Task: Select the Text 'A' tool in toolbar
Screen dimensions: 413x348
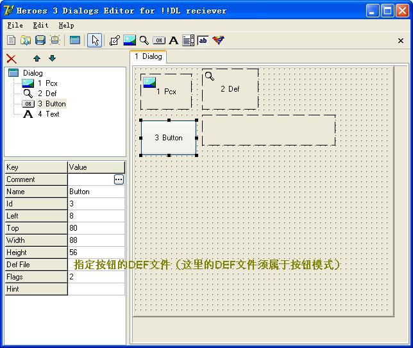Action: (x=173, y=40)
